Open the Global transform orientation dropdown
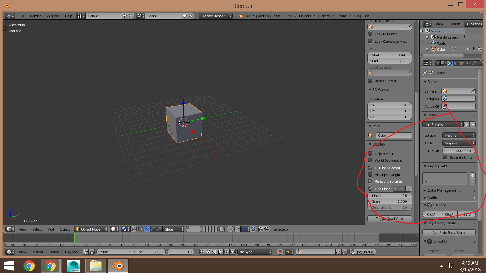The width and height of the screenshot is (486, 273). [174, 229]
